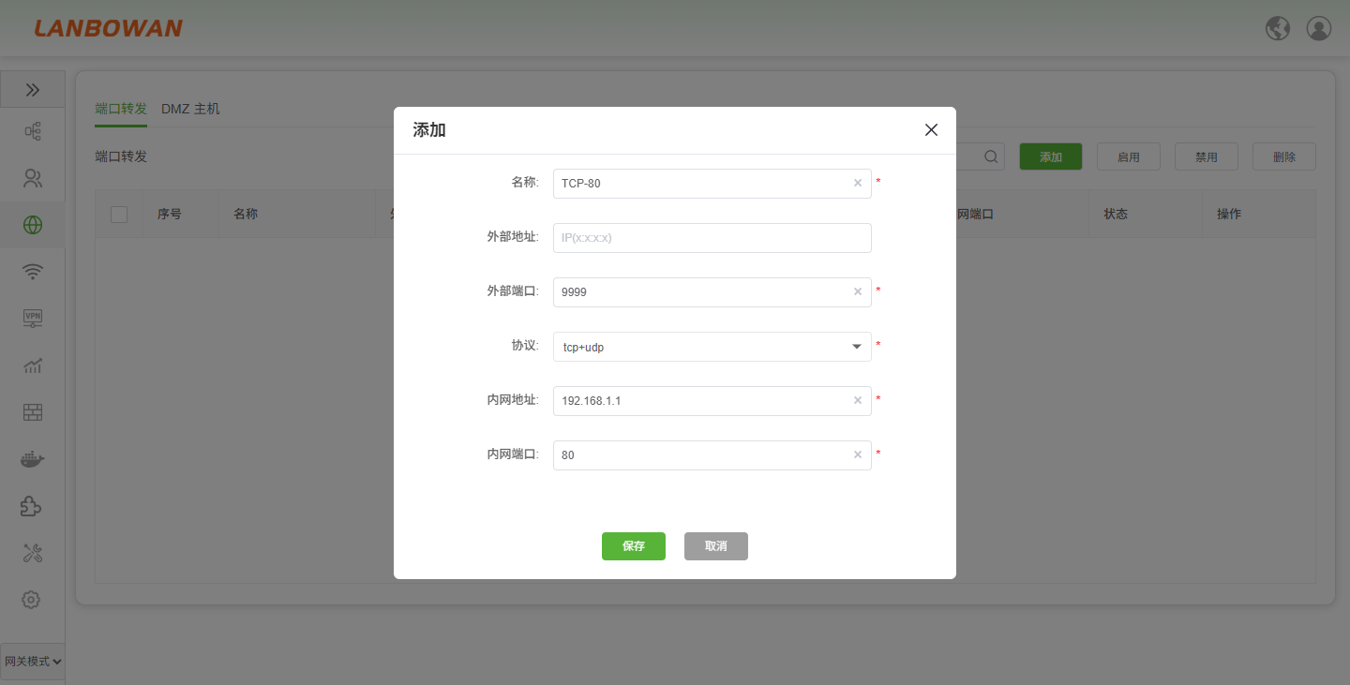Open the users sidebar icon
Screen dimensions: 1350x685
point(33,178)
